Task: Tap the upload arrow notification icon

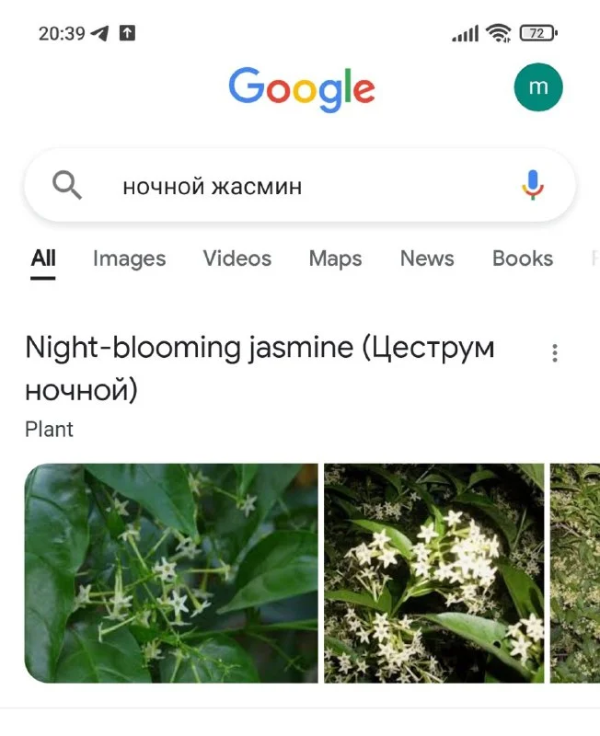Action: point(127,33)
